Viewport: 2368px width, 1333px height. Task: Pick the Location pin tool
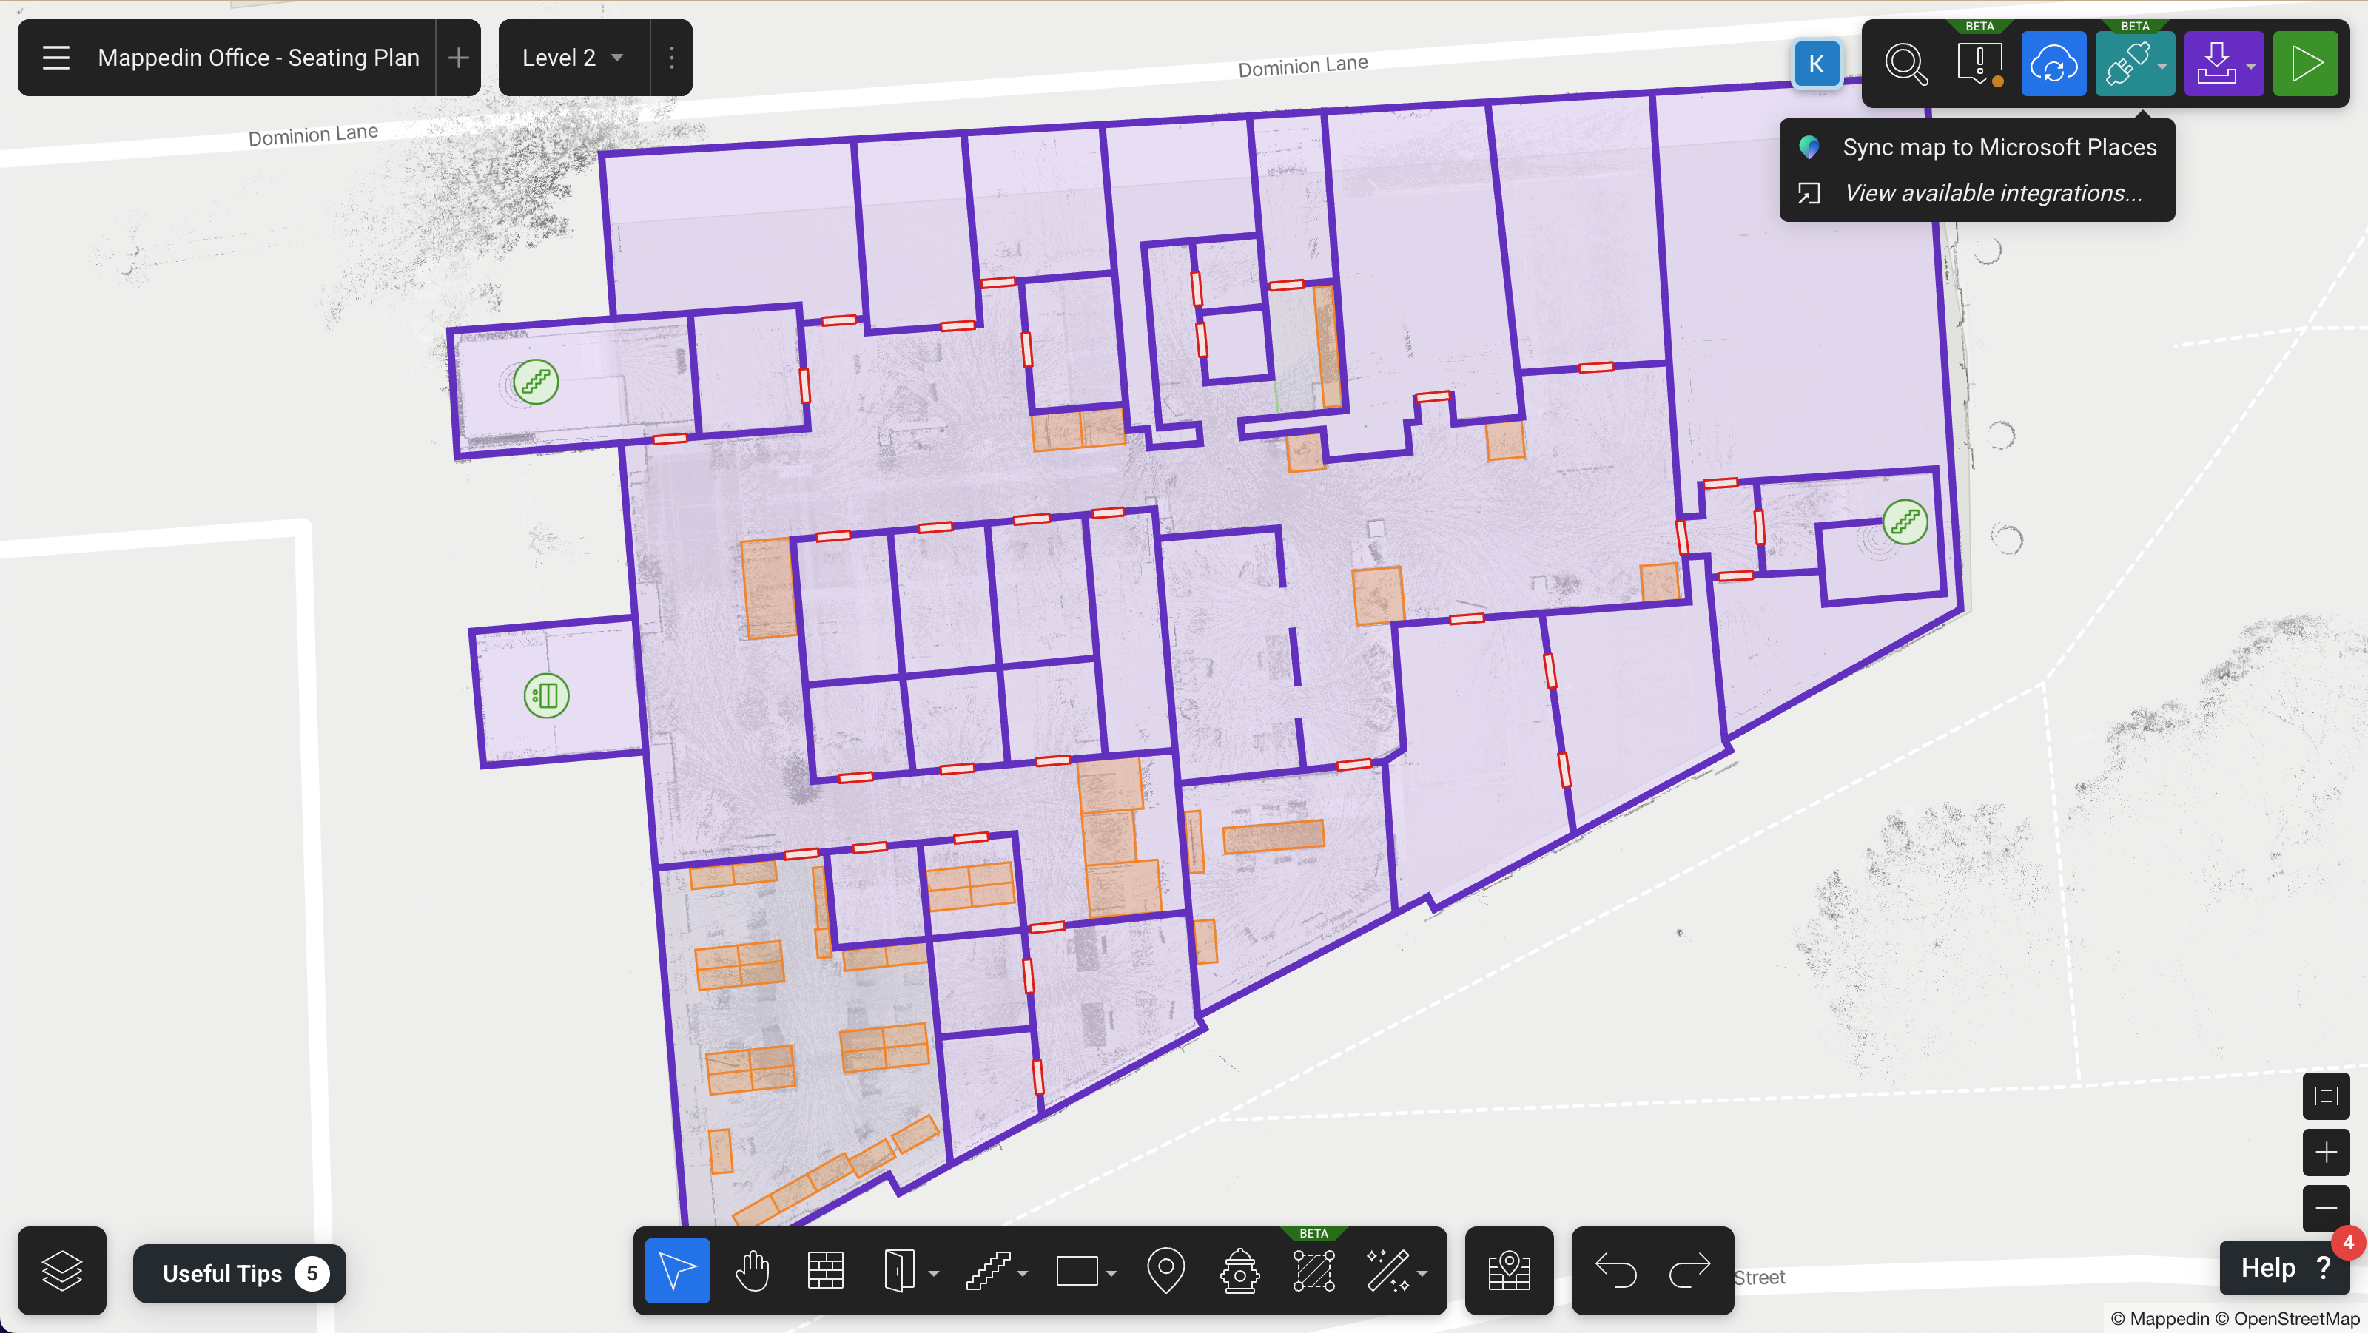(x=1165, y=1272)
